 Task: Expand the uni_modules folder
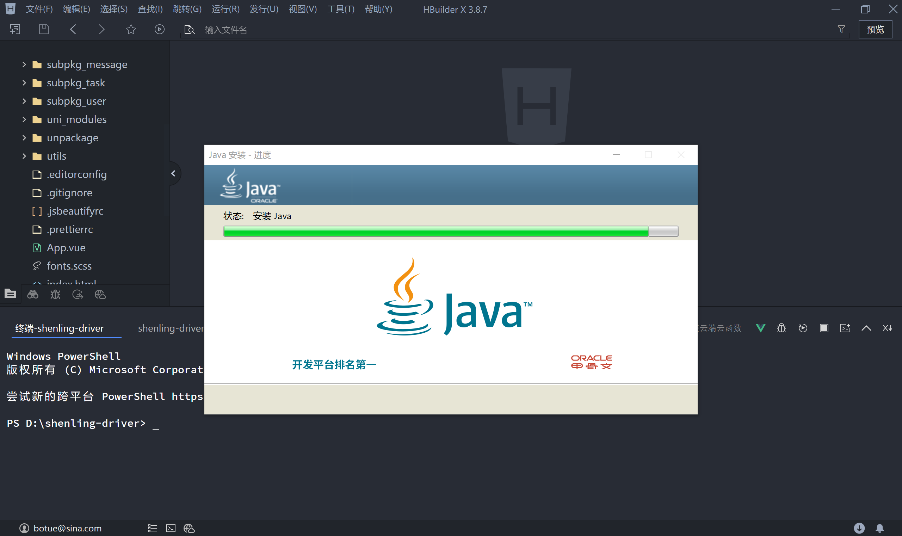click(24, 119)
